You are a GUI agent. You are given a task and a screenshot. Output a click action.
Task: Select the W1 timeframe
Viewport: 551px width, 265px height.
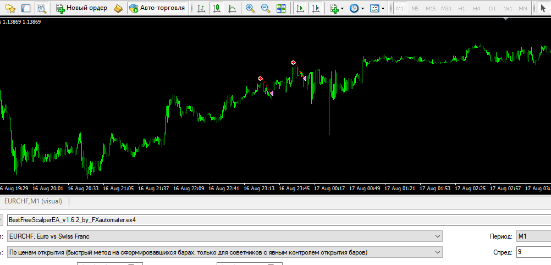pos(508,8)
